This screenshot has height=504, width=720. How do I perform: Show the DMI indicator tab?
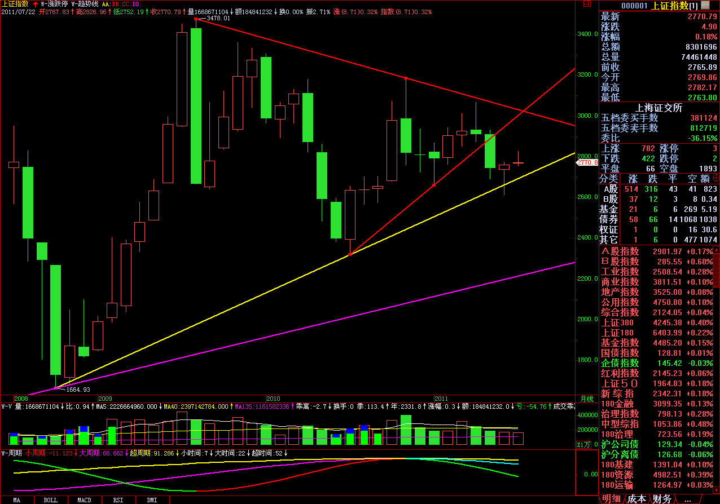point(152,500)
